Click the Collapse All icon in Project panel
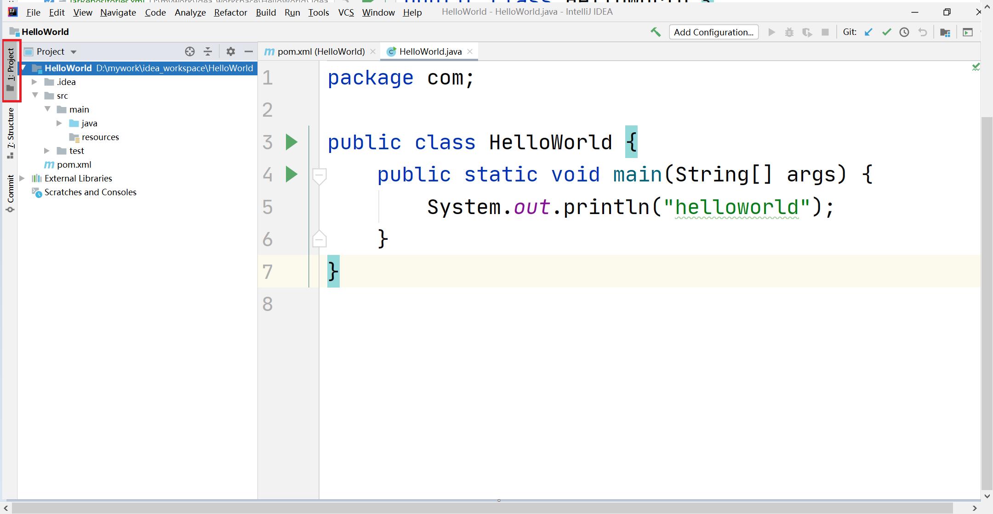The height and width of the screenshot is (514, 993). [208, 51]
